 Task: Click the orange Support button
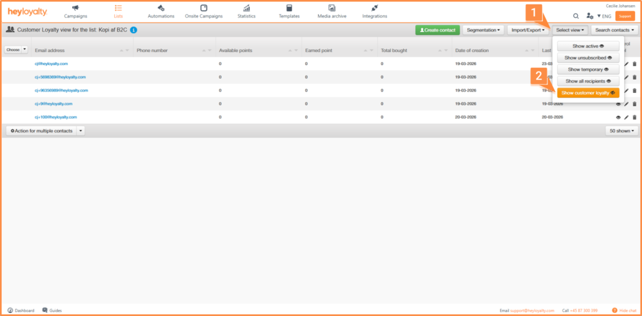coord(625,16)
